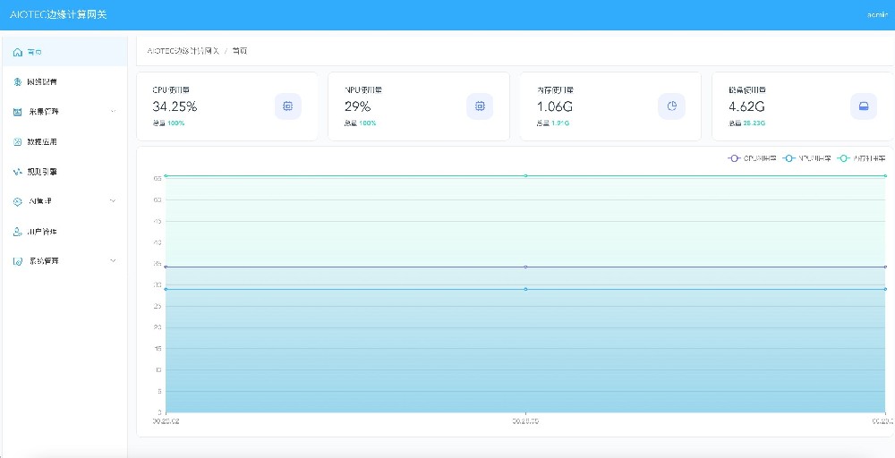Click the AIOTEC边缘计算网关 breadcrumb link

click(x=183, y=51)
